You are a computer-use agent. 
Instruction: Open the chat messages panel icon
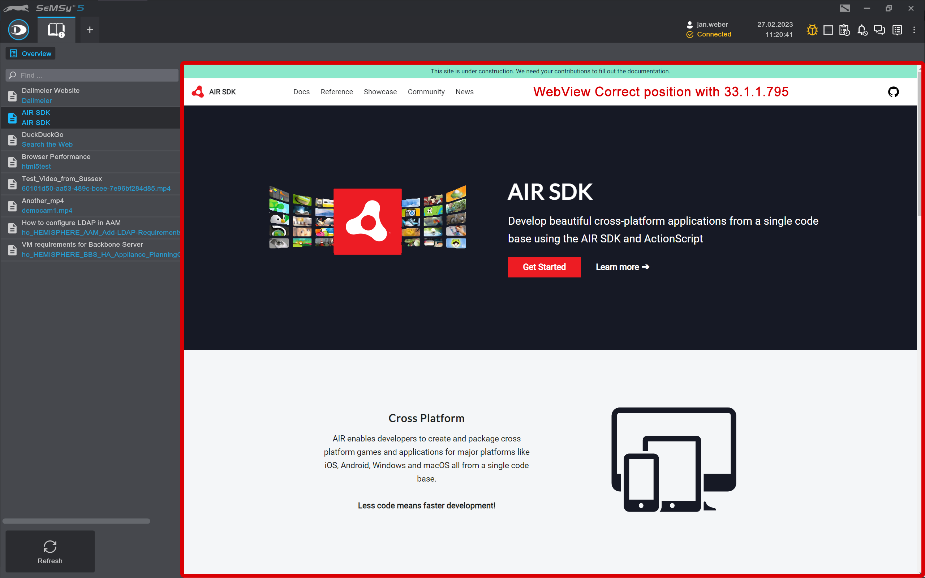click(879, 30)
